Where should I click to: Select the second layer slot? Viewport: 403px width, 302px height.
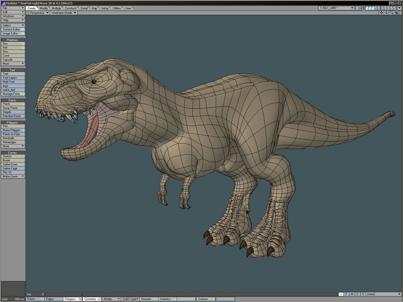[370, 8]
